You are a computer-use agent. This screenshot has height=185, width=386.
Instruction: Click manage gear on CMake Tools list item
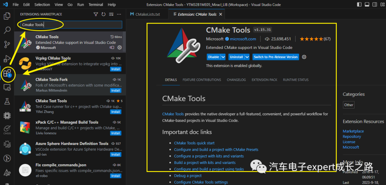120,47
